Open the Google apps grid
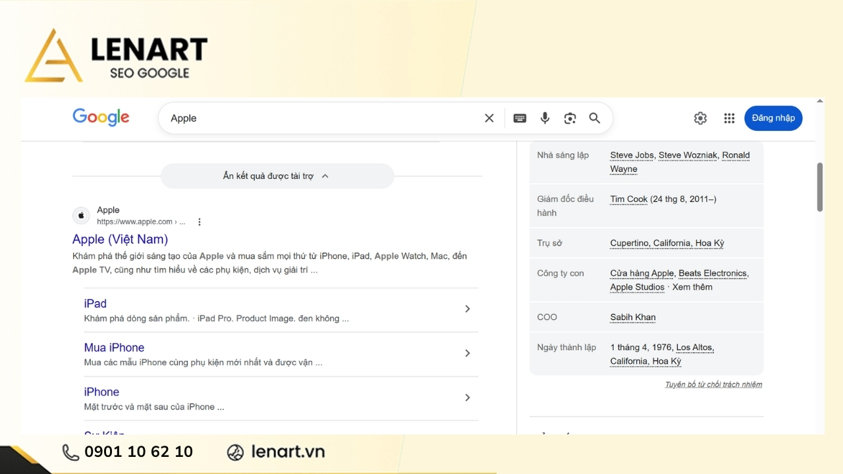 (729, 118)
